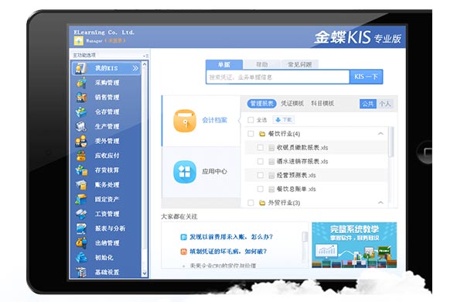The width and height of the screenshot is (464, 302).
Task: Open 销售管理 sales module icon
Action: coord(81,98)
